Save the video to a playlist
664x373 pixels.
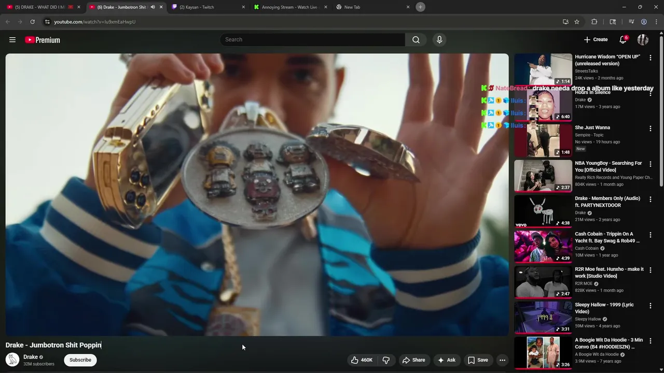pos(478,360)
